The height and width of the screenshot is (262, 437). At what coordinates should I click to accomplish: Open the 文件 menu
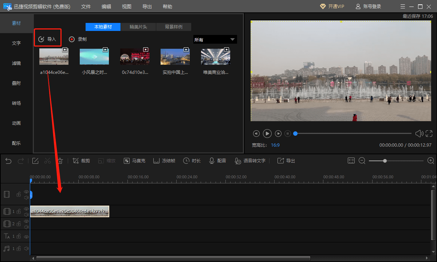click(x=86, y=7)
